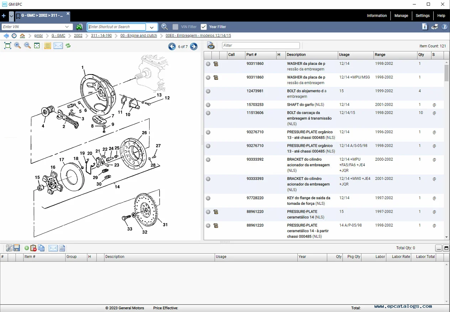Open the tab list dropdown arrow
Image resolution: width=450 pixels, height=312 pixels.
point(11,16)
